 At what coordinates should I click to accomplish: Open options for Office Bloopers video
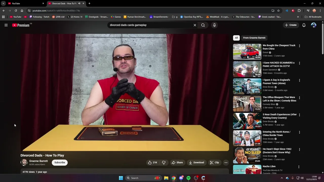(299, 98)
